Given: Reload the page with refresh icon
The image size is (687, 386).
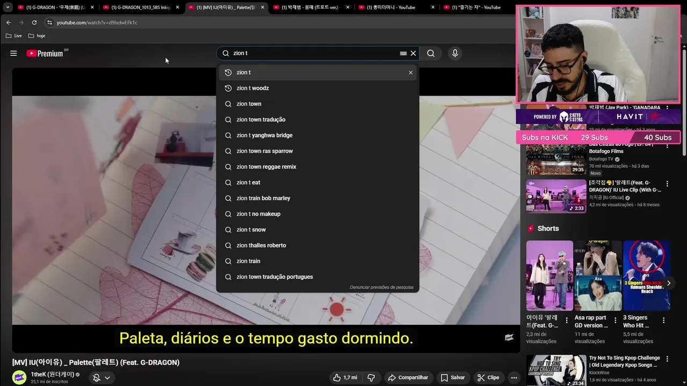Looking at the screenshot, I should tap(34, 23).
